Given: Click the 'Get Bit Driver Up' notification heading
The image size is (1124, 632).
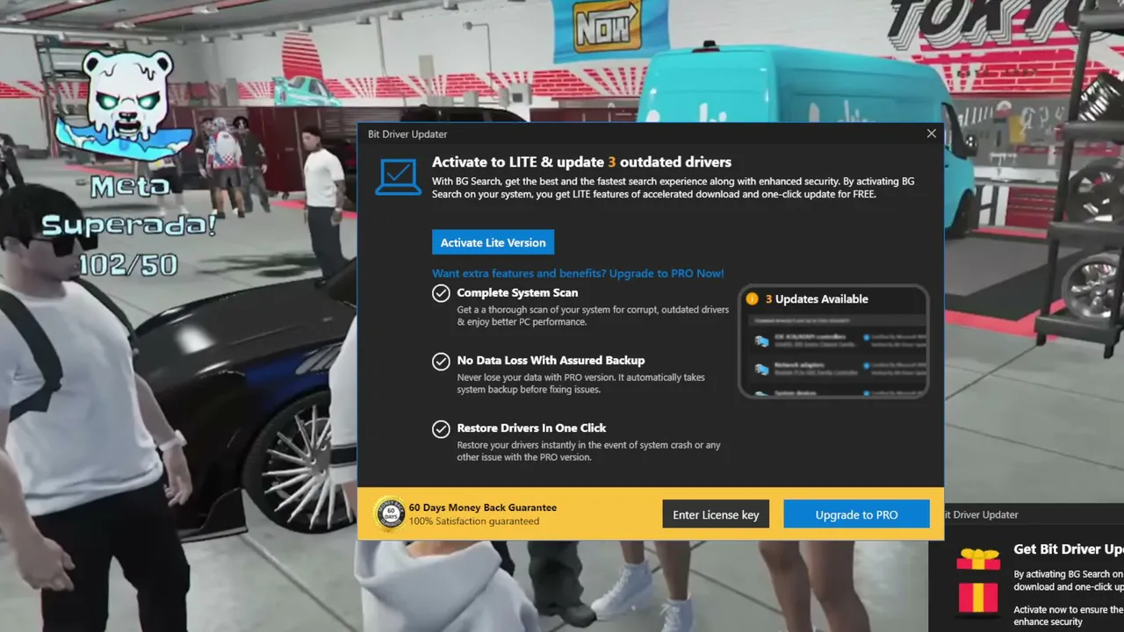Looking at the screenshot, I should click(x=1069, y=549).
